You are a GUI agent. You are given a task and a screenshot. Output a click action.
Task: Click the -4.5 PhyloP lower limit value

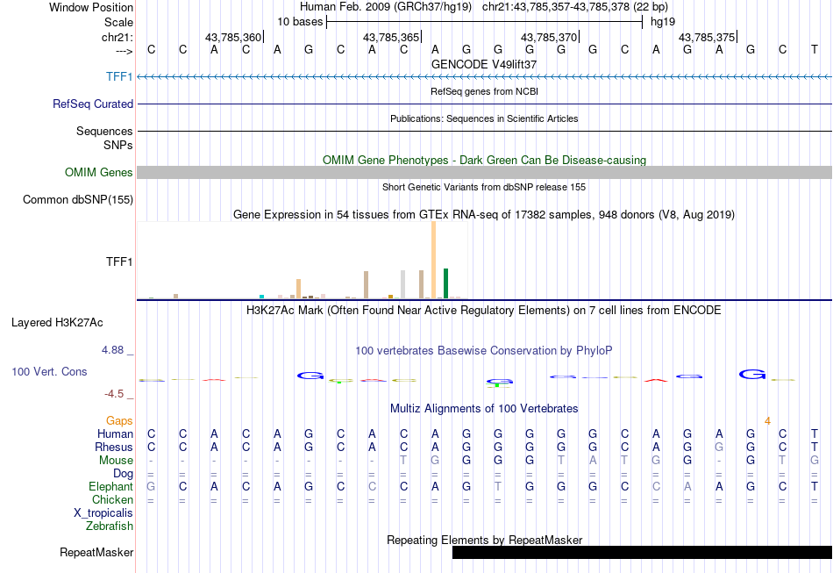point(114,394)
